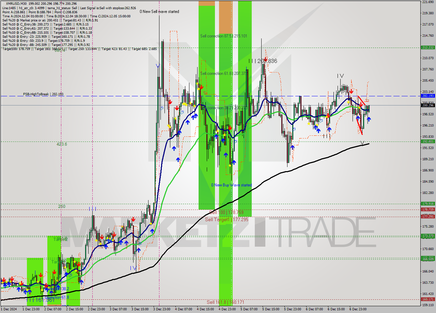Click the 196.210 price axis value
This screenshot has height=313, width=436.
coord(428,126)
